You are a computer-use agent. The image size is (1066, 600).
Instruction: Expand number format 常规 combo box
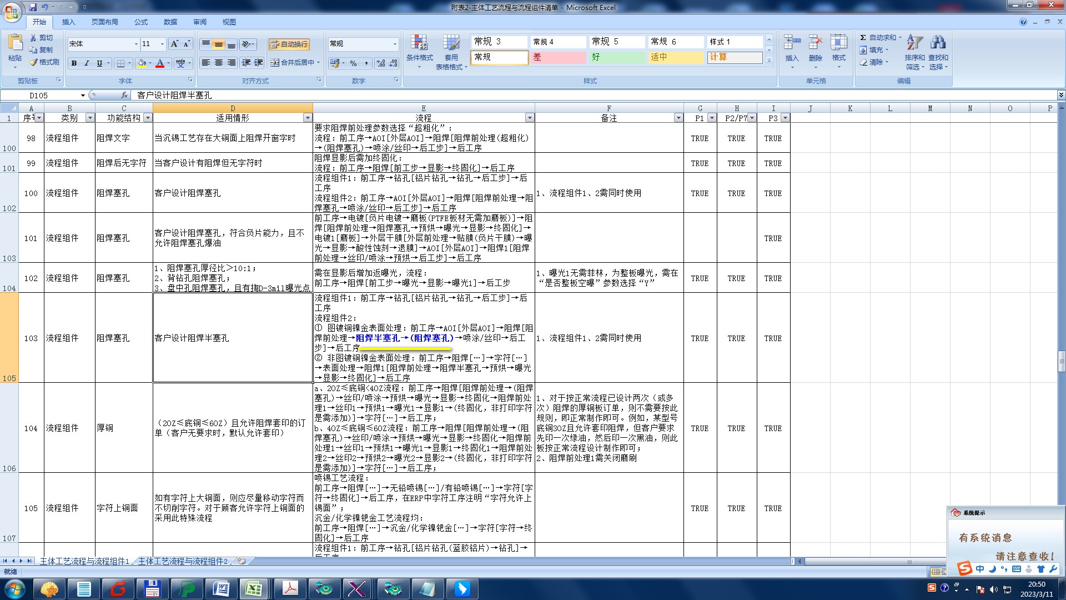tap(395, 44)
